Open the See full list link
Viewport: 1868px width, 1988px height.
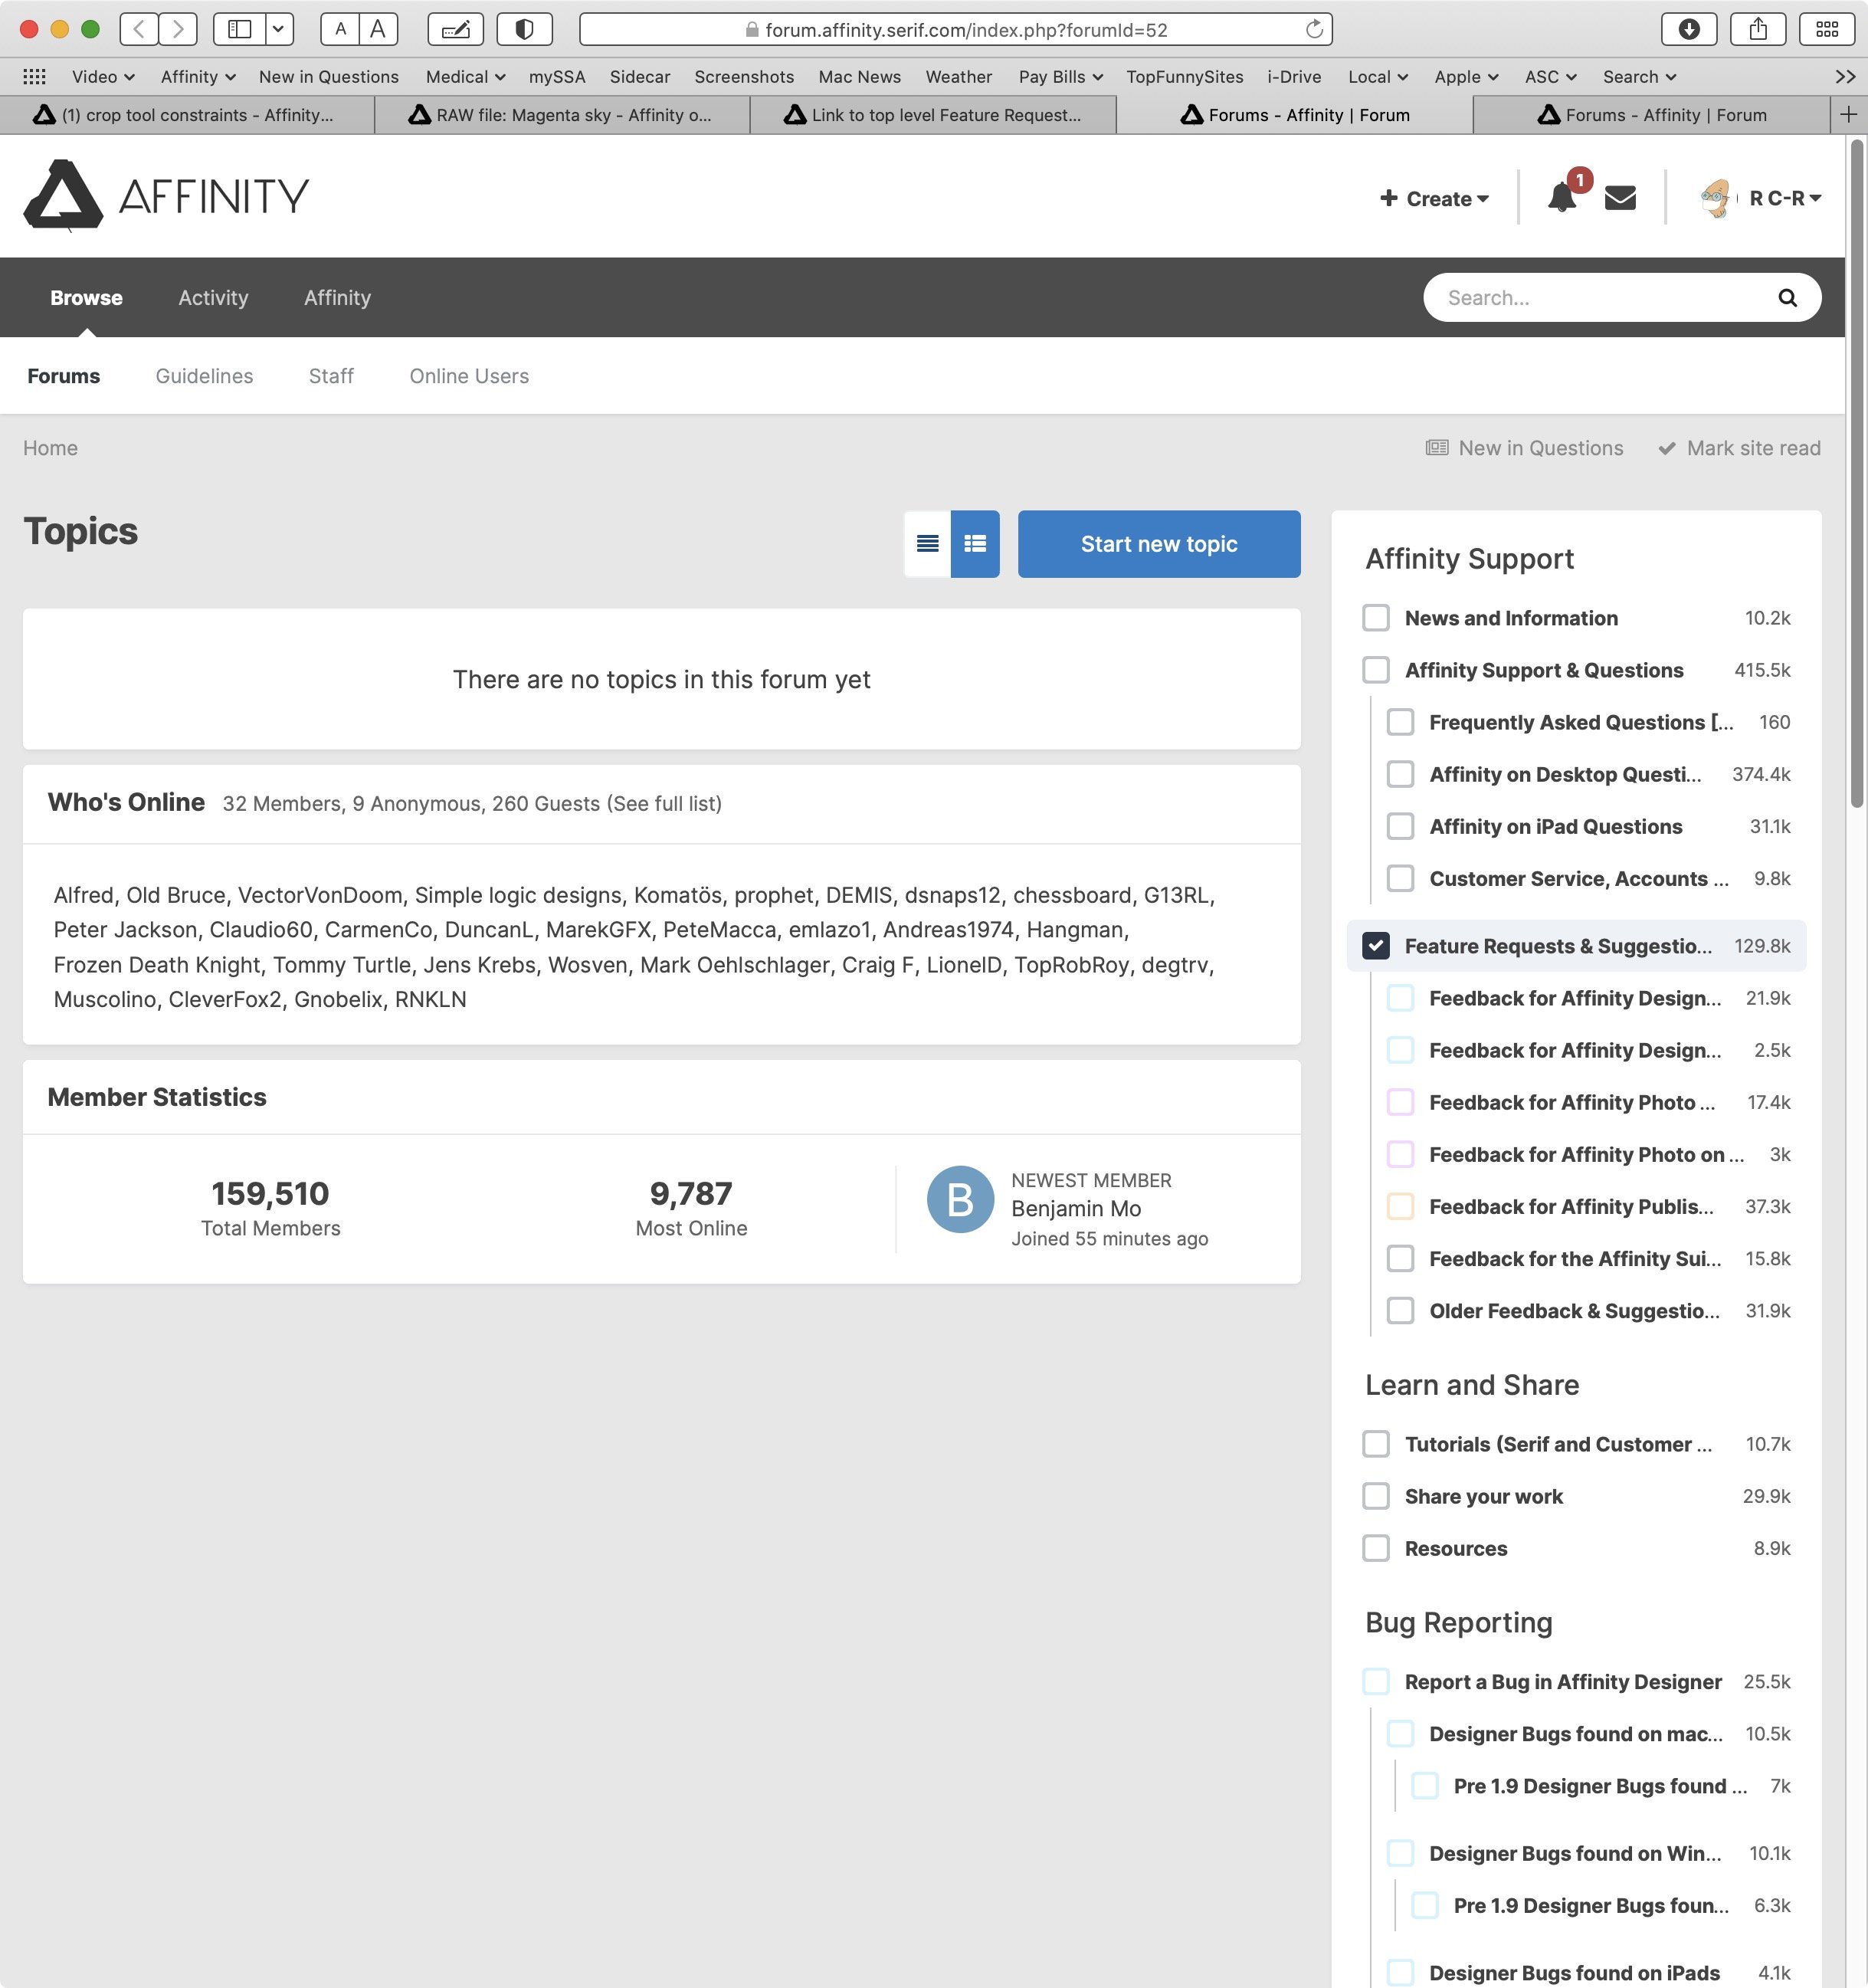(663, 803)
